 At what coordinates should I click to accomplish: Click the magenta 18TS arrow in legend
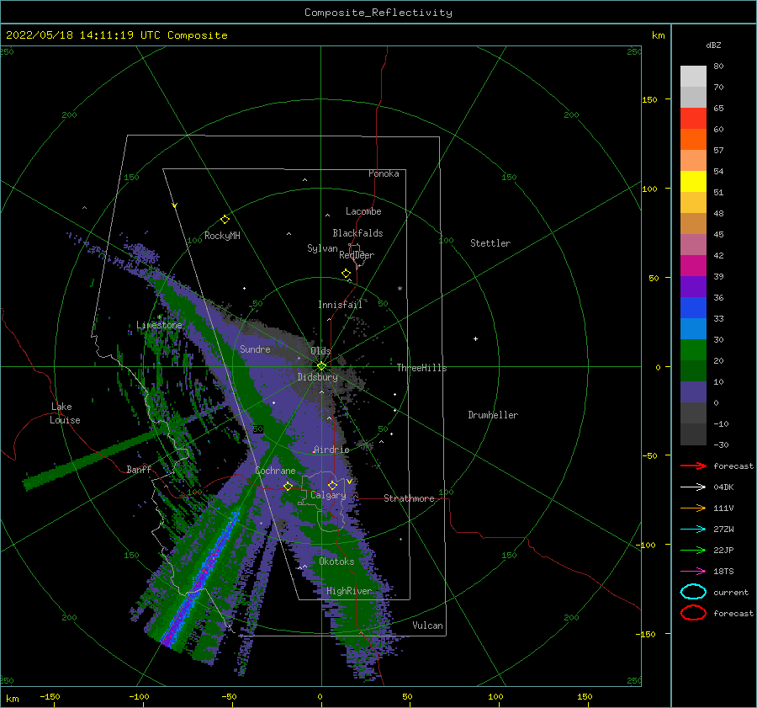click(693, 572)
